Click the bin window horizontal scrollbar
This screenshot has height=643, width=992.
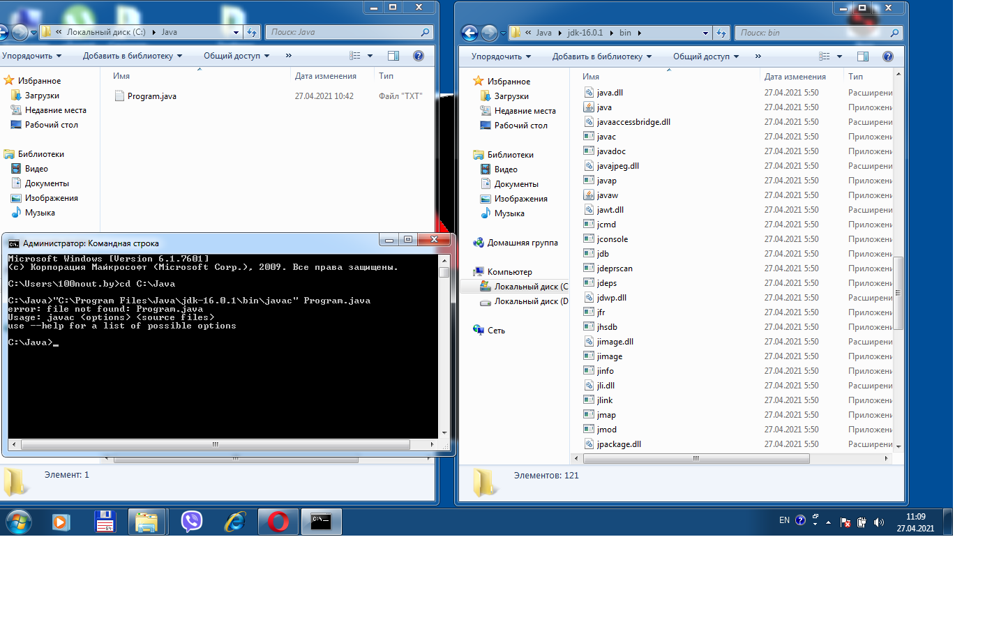click(696, 459)
